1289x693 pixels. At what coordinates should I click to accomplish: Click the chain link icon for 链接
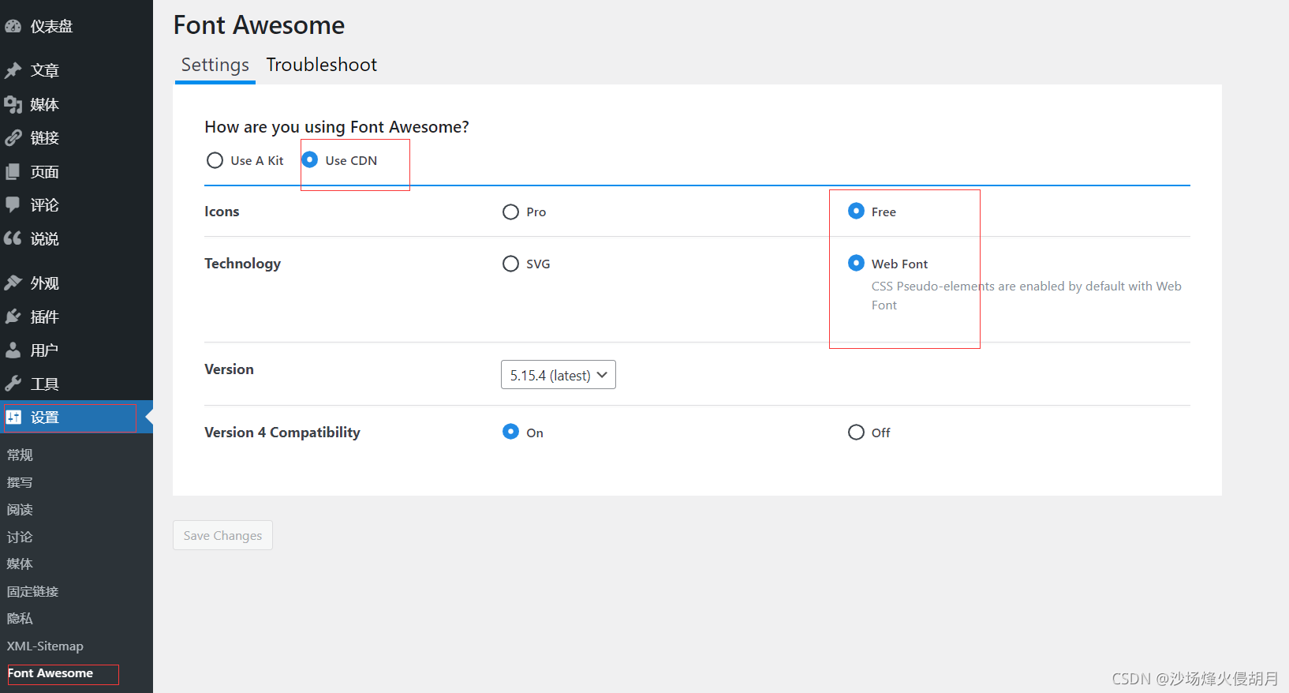13,138
